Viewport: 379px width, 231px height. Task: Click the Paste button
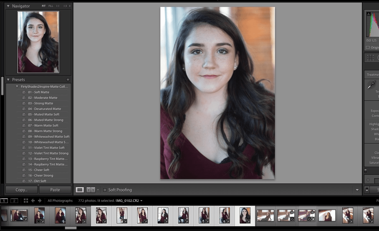pyautogui.click(x=55, y=190)
